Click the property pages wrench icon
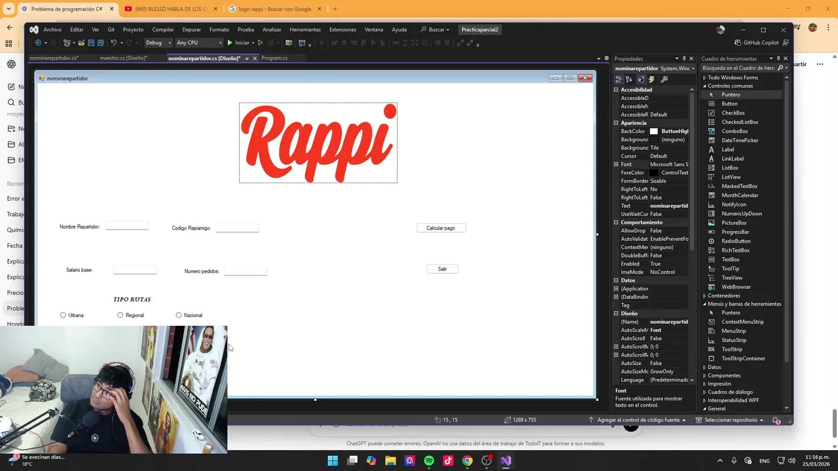Viewport: 838px width, 471px height. point(664,79)
